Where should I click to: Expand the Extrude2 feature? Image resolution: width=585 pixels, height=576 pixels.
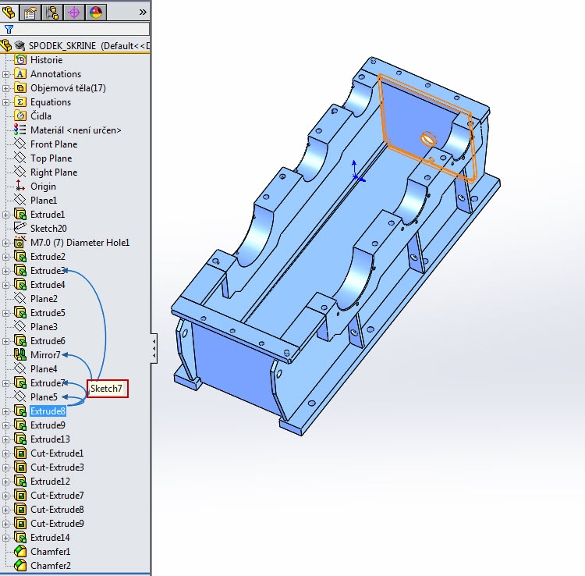point(5,257)
